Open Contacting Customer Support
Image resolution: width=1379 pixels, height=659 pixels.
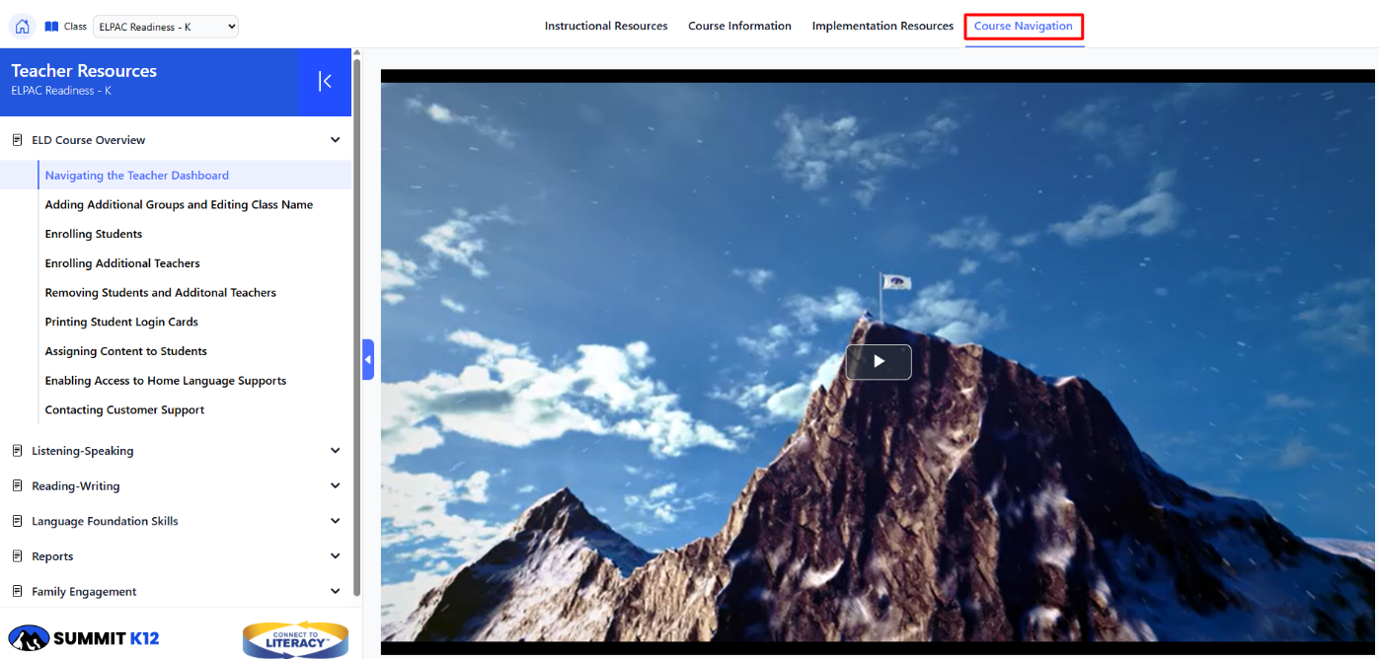pyautogui.click(x=124, y=410)
